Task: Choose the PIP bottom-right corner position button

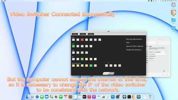Action: [95, 59]
